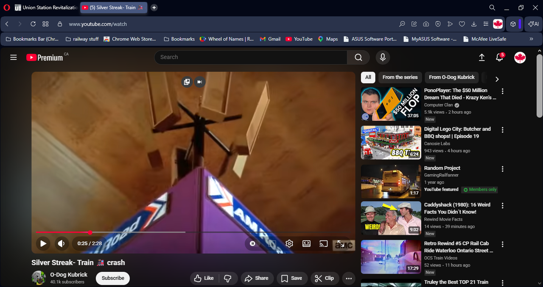Screen dimensions: 543x287
Task: Open a new browser tab plus
Action: [154, 8]
